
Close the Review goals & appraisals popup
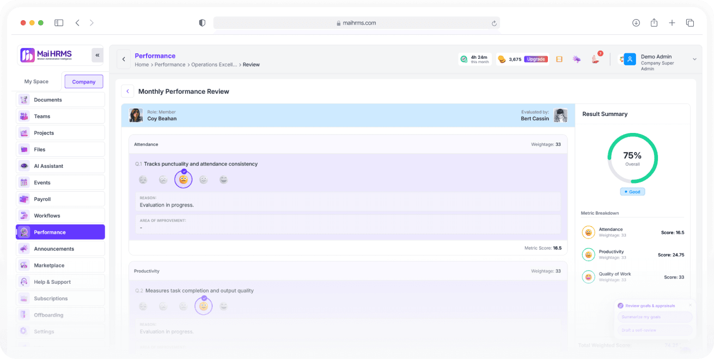691,305
